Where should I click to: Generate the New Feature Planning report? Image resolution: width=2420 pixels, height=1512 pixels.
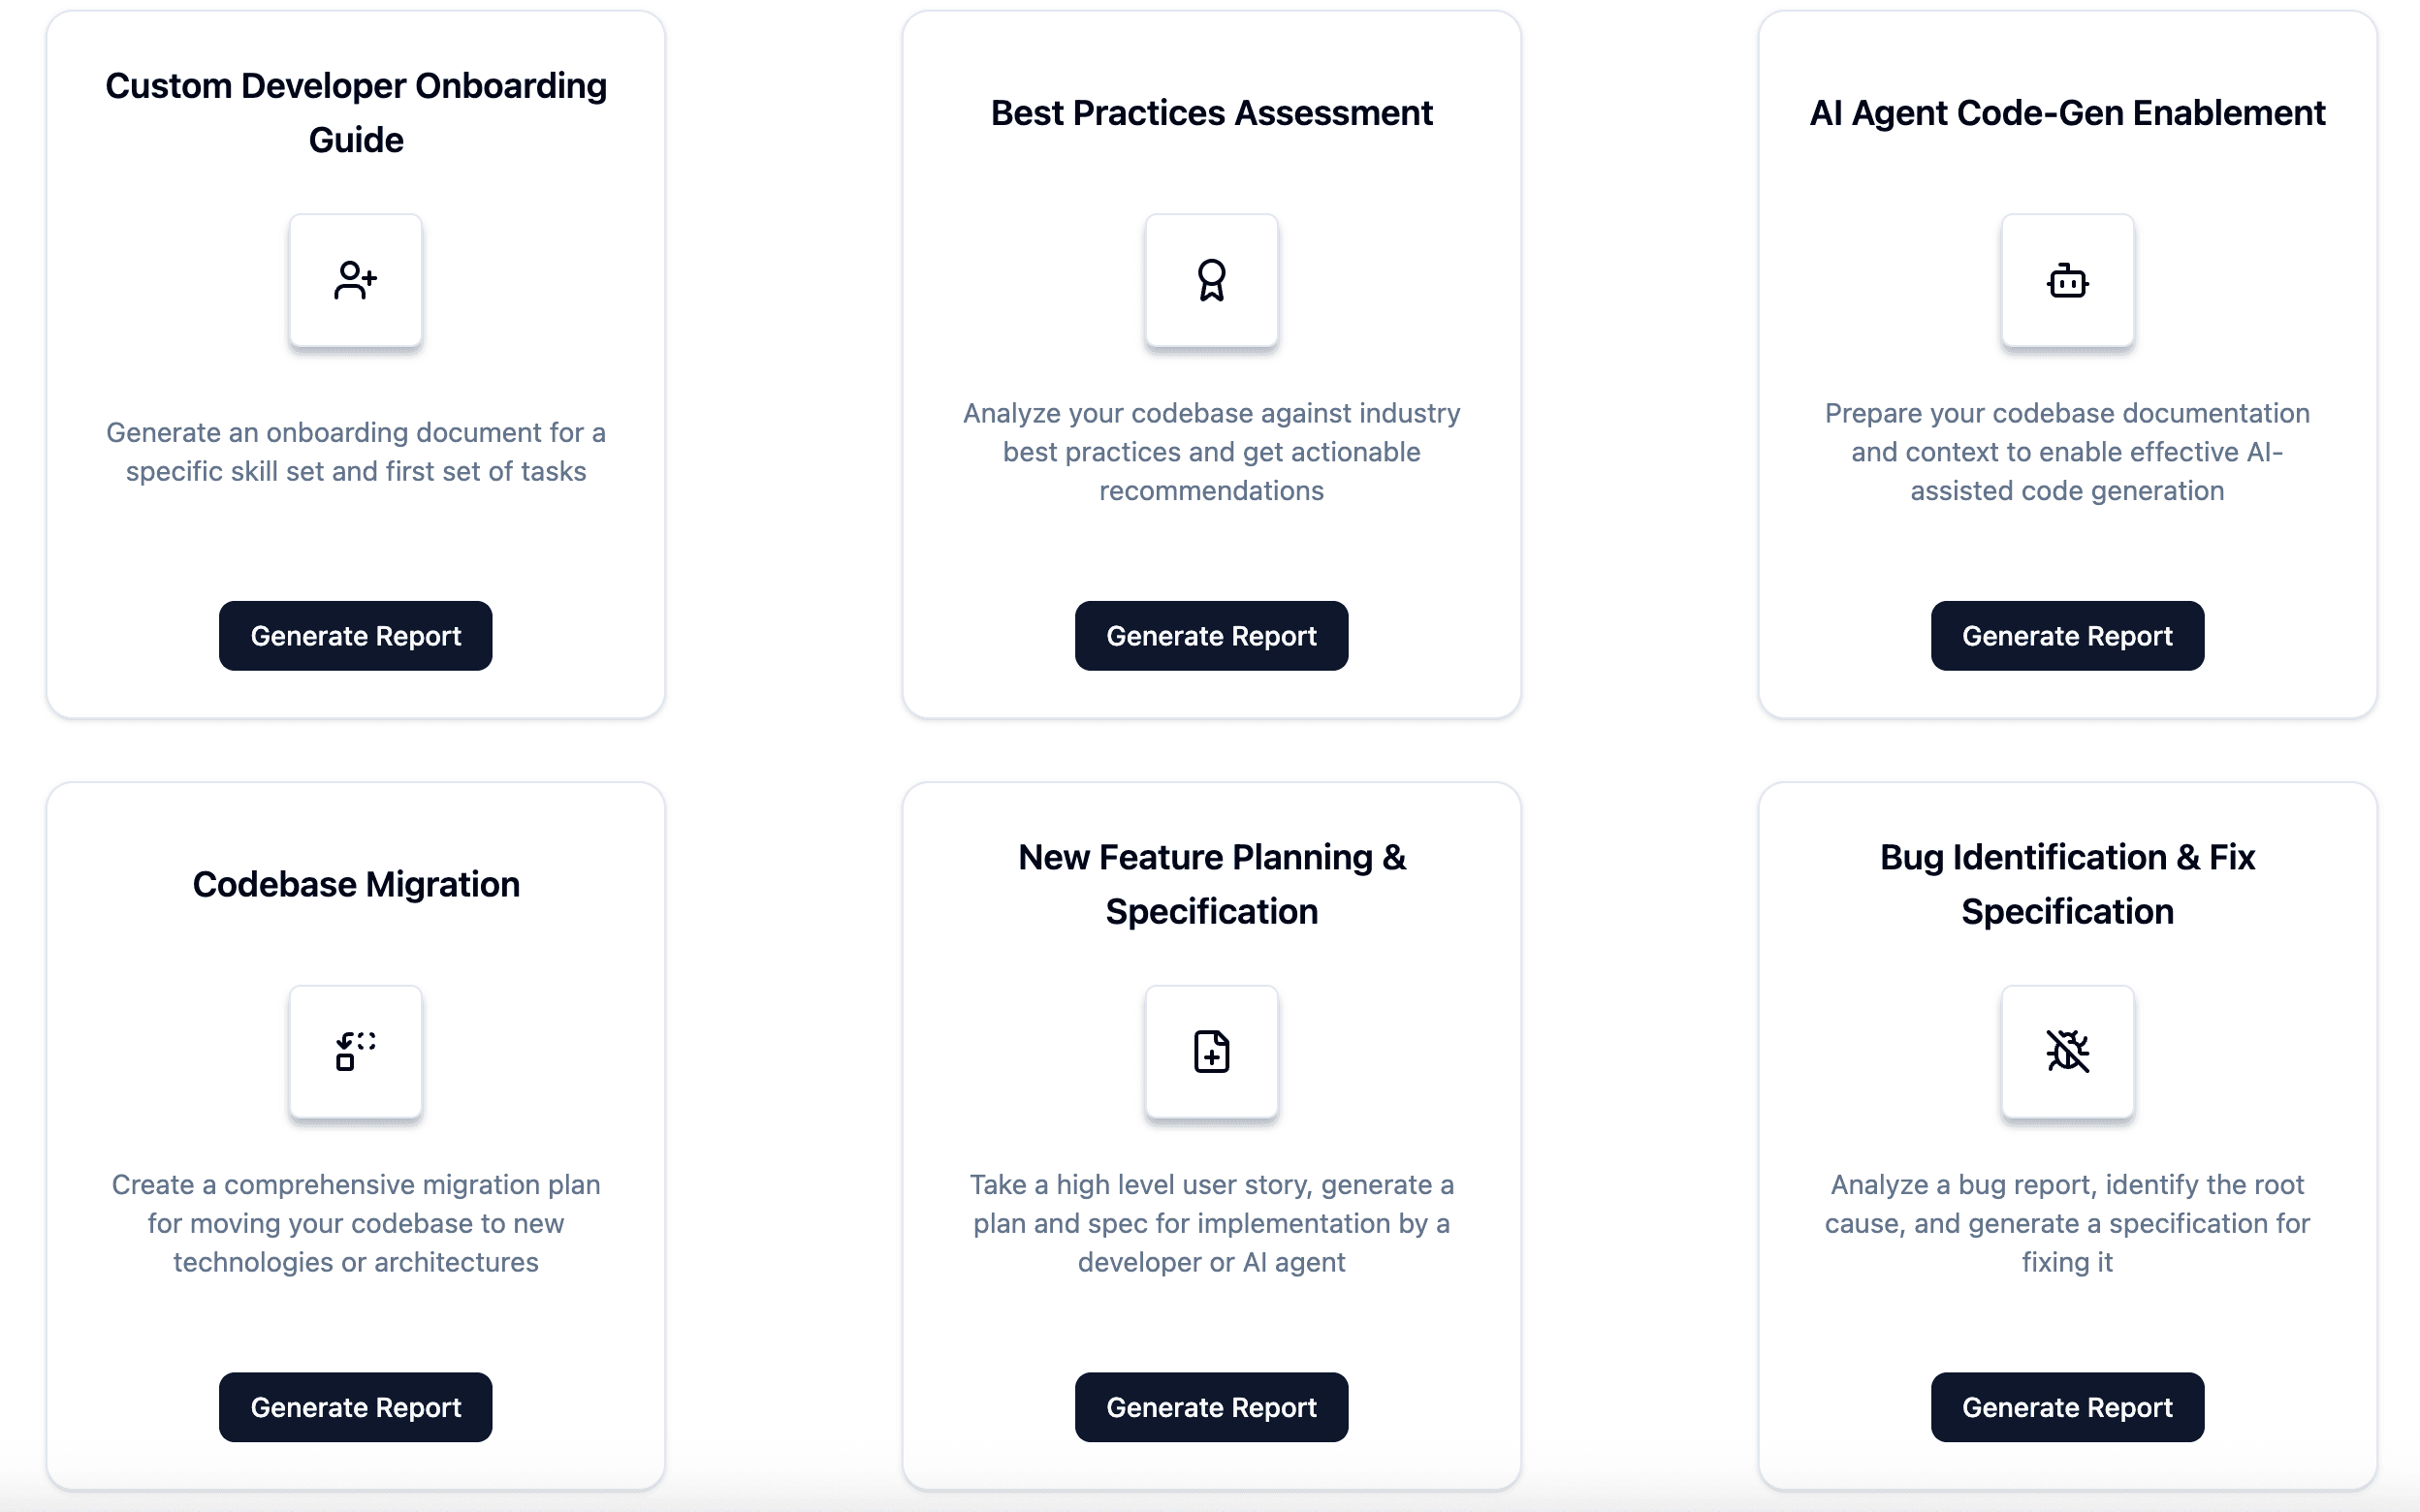click(x=1211, y=1407)
